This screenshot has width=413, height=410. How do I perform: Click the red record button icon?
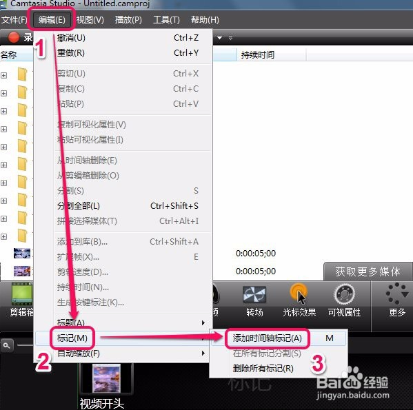[x=14, y=37]
